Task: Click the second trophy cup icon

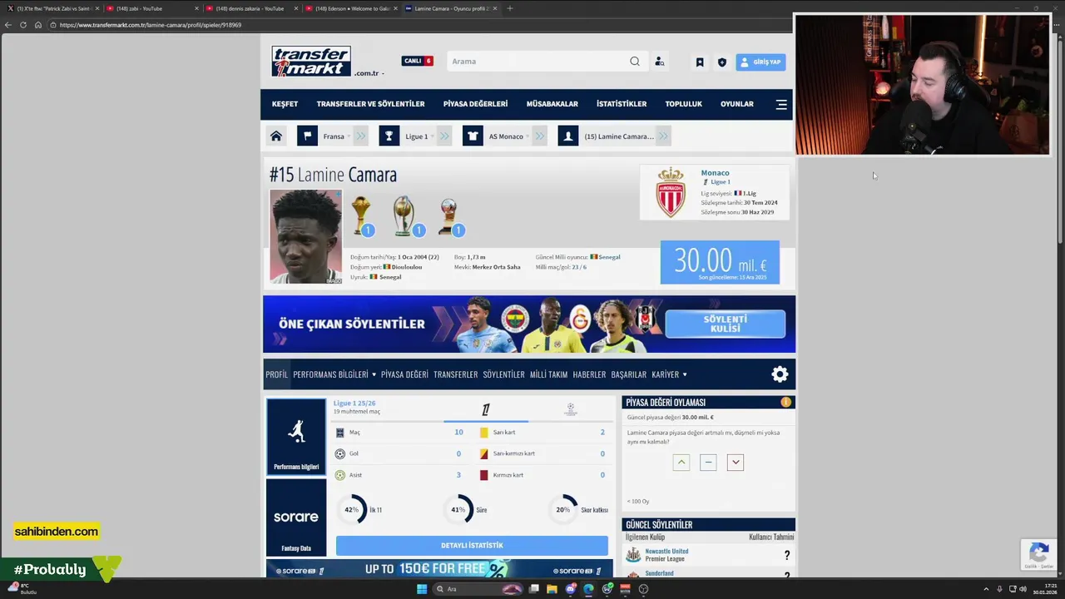Action: pyautogui.click(x=405, y=216)
